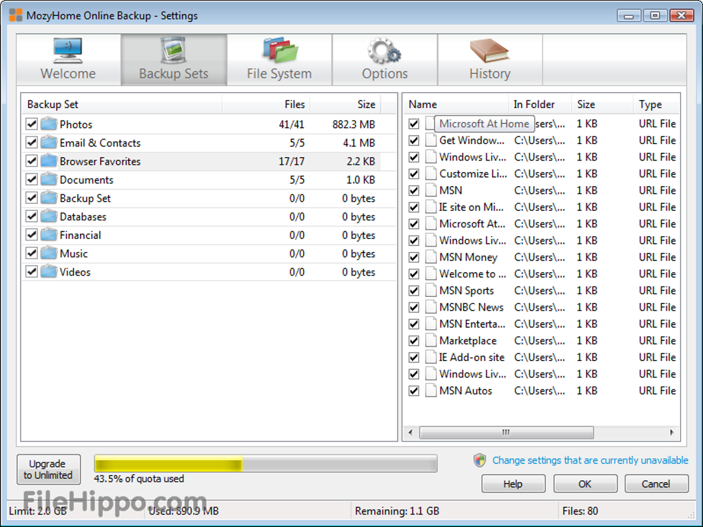Click the Upgrade to Unlimited button
The width and height of the screenshot is (703, 527).
click(x=48, y=469)
